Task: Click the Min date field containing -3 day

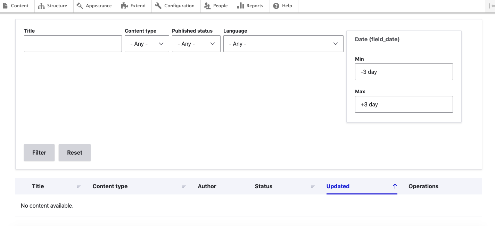Action: click(x=404, y=72)
